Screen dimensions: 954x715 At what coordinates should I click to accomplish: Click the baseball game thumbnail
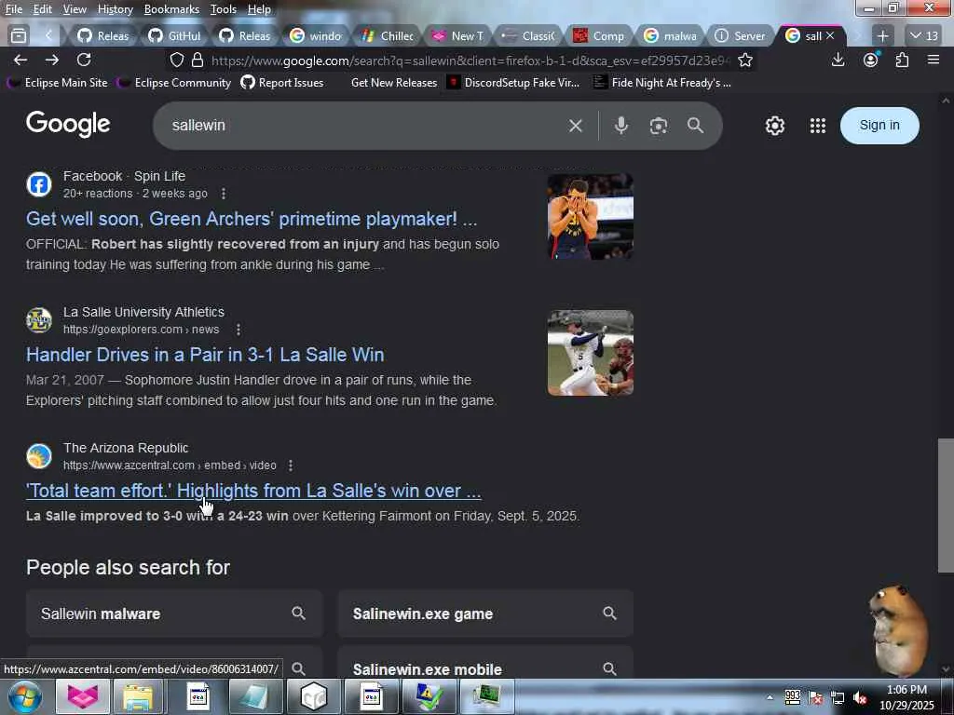(590, 353)
